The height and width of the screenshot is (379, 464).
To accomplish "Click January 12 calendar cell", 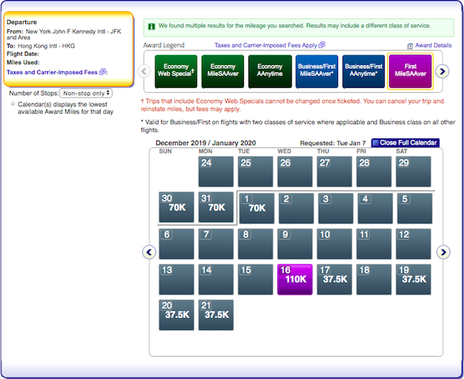I will click(414, 244).
